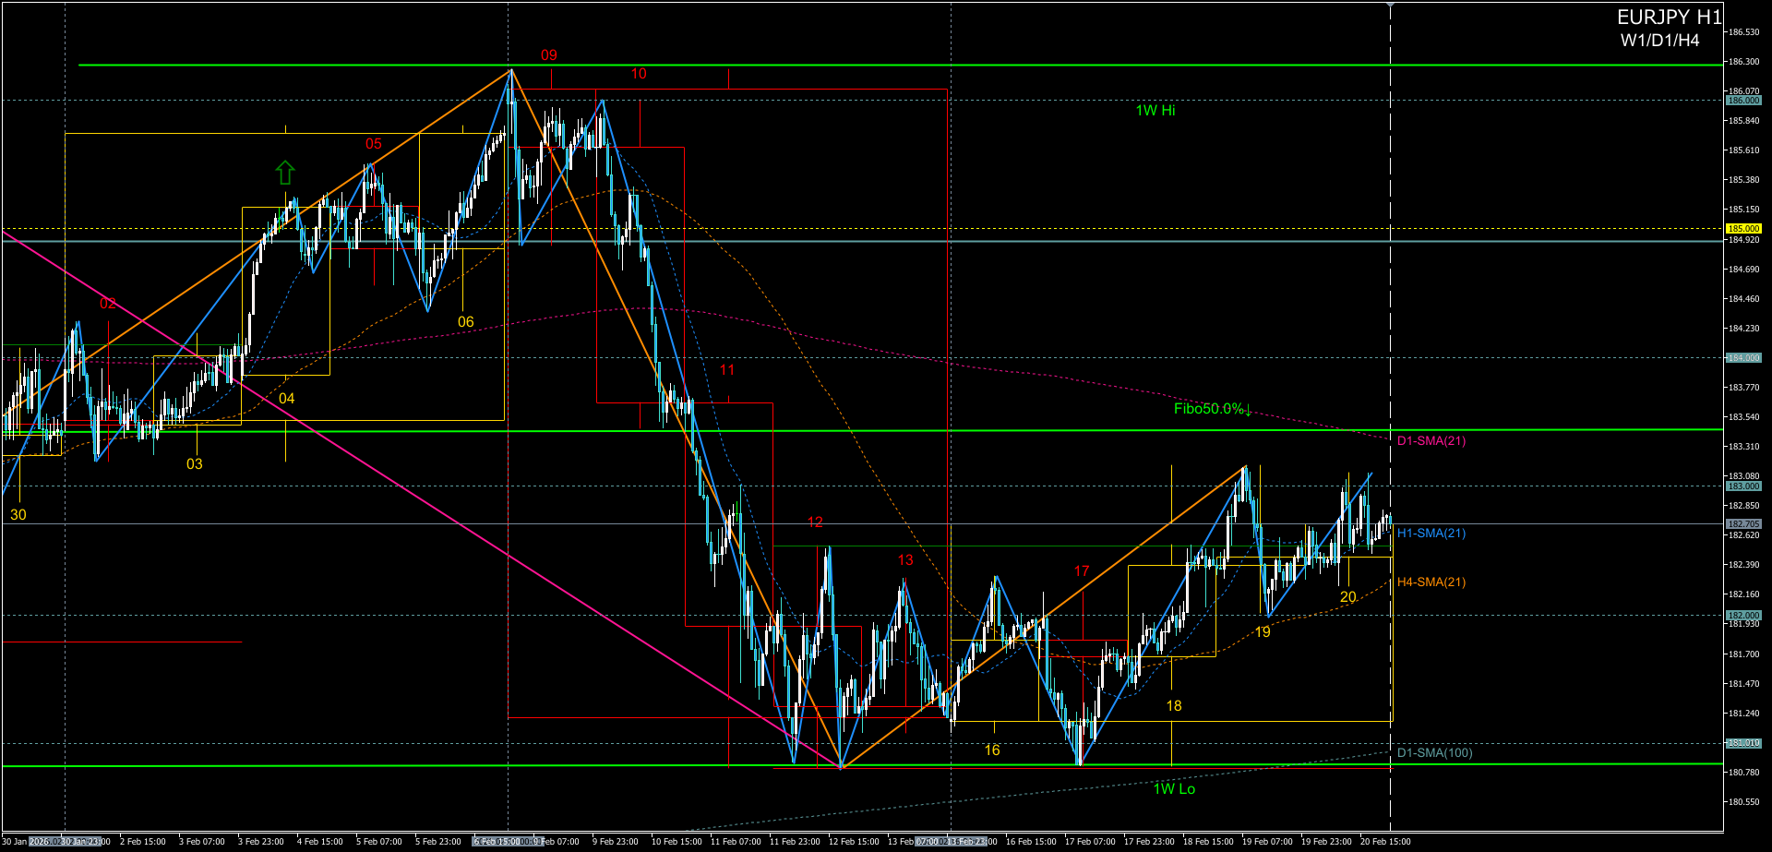Screen dimensions: 1772x852
Task: Select the Fibo50.0% level label
Action: point(1212,409)
